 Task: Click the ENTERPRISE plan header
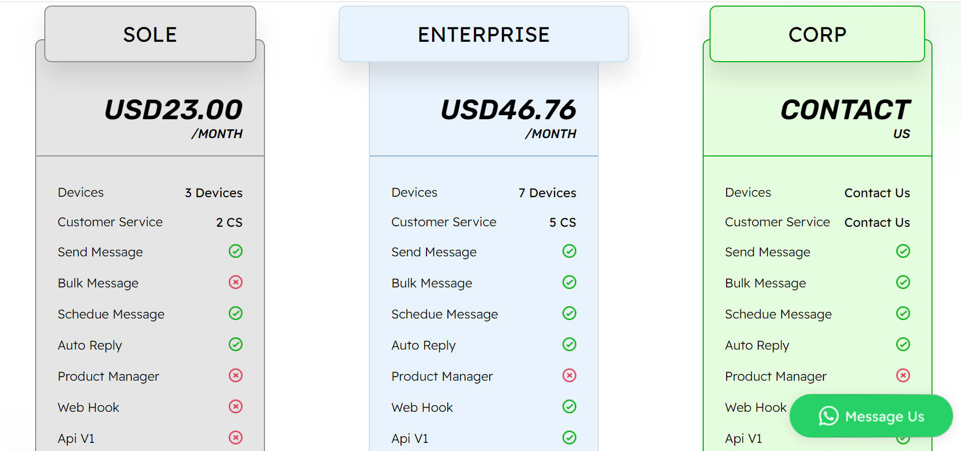pyautogui.click(x=484, y=34)
